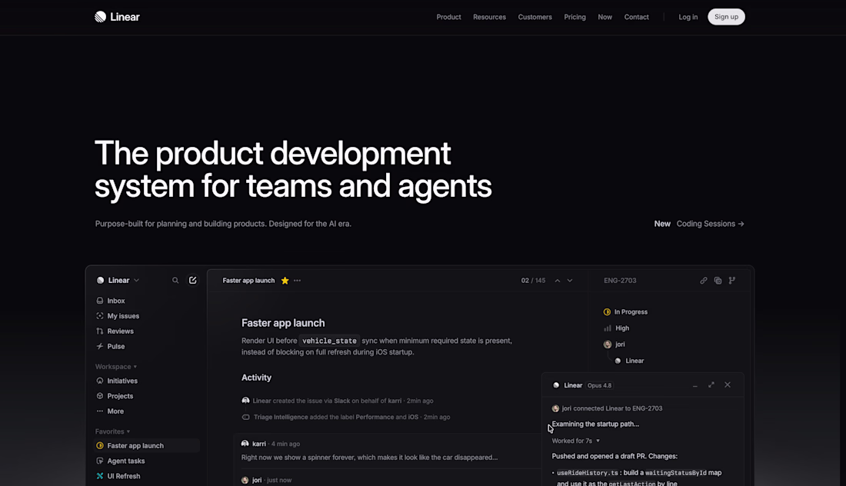Open the Linear workspace switcher dropdown
846x486 pixels.
118,281
